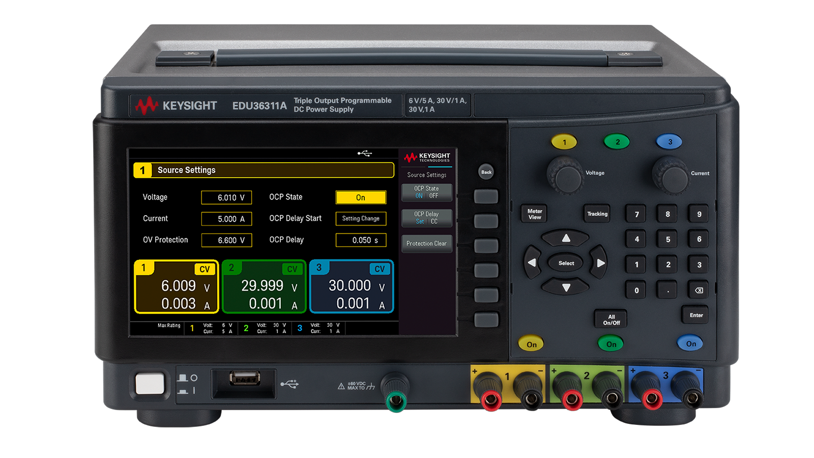Confirm with the Enter key
The height and width of the screenshot is (458, 814).
coord(696,315)
